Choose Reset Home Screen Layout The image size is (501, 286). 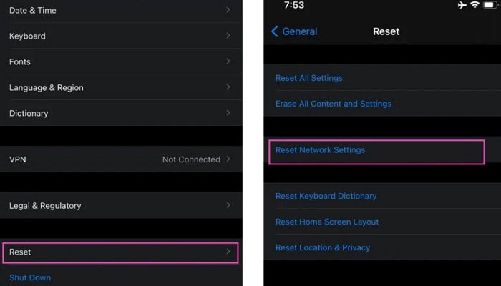pos(327,222)
